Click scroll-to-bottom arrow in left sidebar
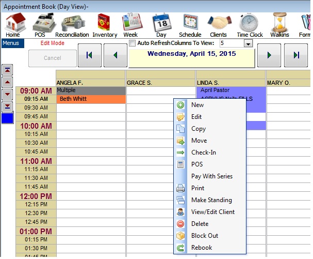 tap(7, 106)
